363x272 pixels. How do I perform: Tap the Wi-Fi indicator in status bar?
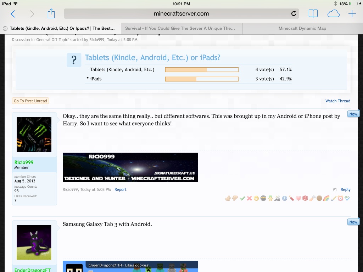coord(16,4)
